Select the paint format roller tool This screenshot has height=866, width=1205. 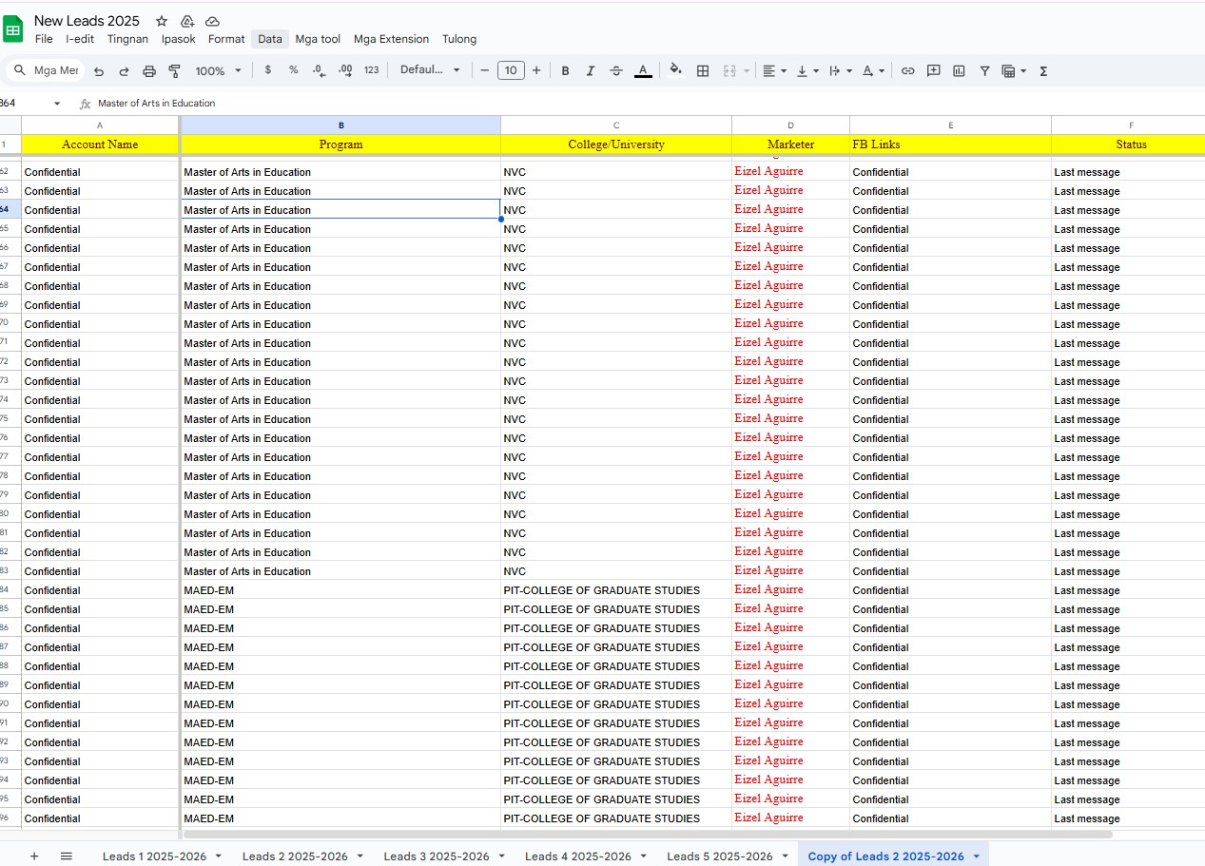click(174, 71)
